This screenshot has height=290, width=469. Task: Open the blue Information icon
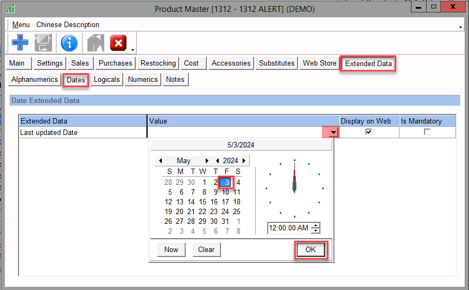tap(69, 42)
